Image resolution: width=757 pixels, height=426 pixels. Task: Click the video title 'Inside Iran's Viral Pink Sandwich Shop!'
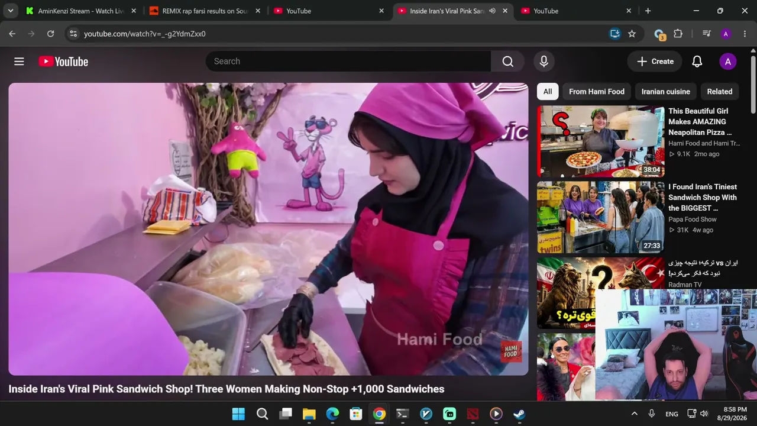pos(227,389)
